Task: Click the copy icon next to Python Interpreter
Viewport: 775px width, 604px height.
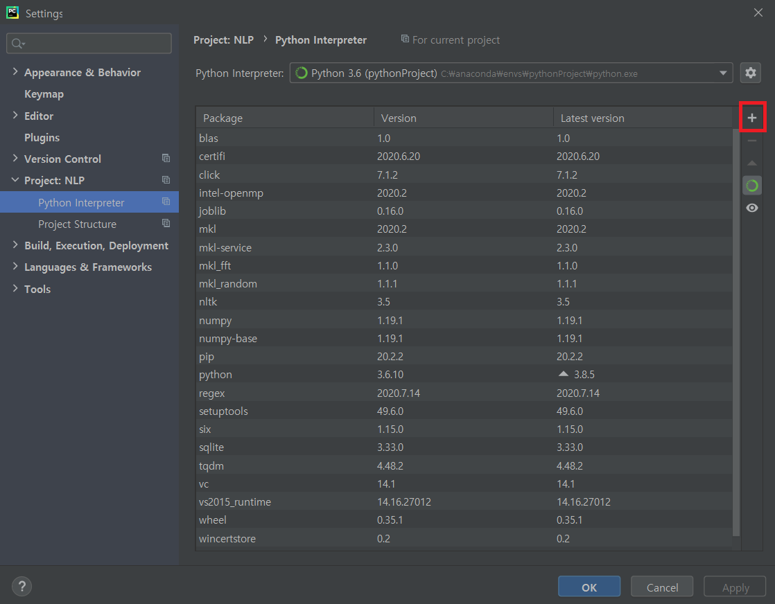Action: pos(166,202)
